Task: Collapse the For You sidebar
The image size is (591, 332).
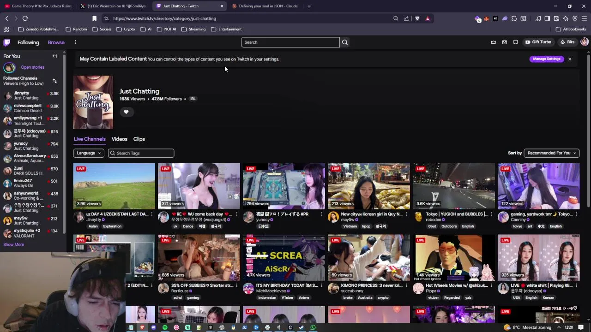Action: [x=54, y=56]
